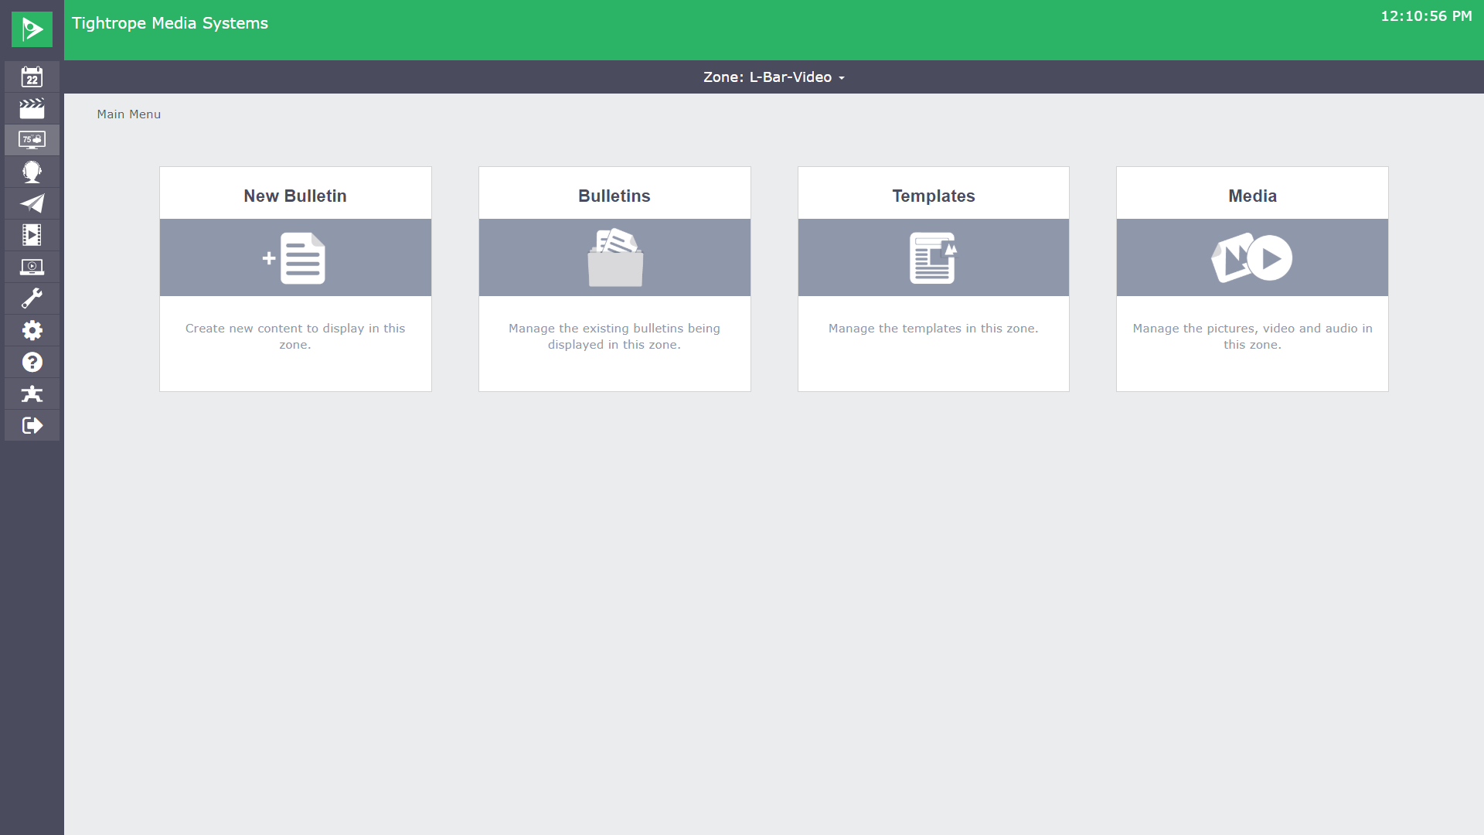Image resolution: width=1484 pixels, height=835 pixels.
Task: Click the headset support icon
Action: 32,172
